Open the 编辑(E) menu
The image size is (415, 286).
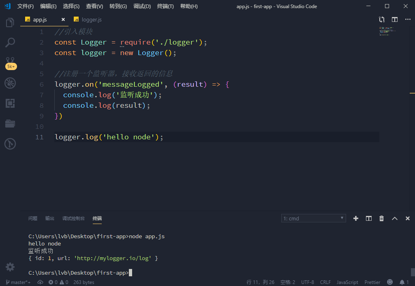pos(48,6)
